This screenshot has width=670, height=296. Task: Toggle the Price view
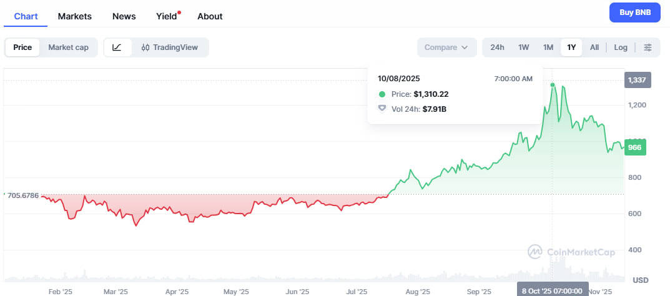22,47
